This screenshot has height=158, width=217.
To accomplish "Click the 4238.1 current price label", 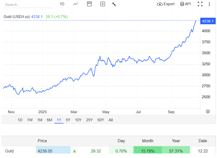I will point(207,21).
